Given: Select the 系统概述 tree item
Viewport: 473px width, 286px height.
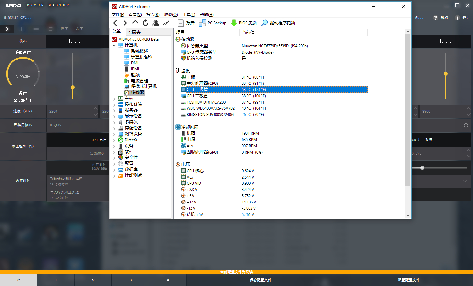Looking at the screenshot, I should pyautogui.click(x=139, y=51).
